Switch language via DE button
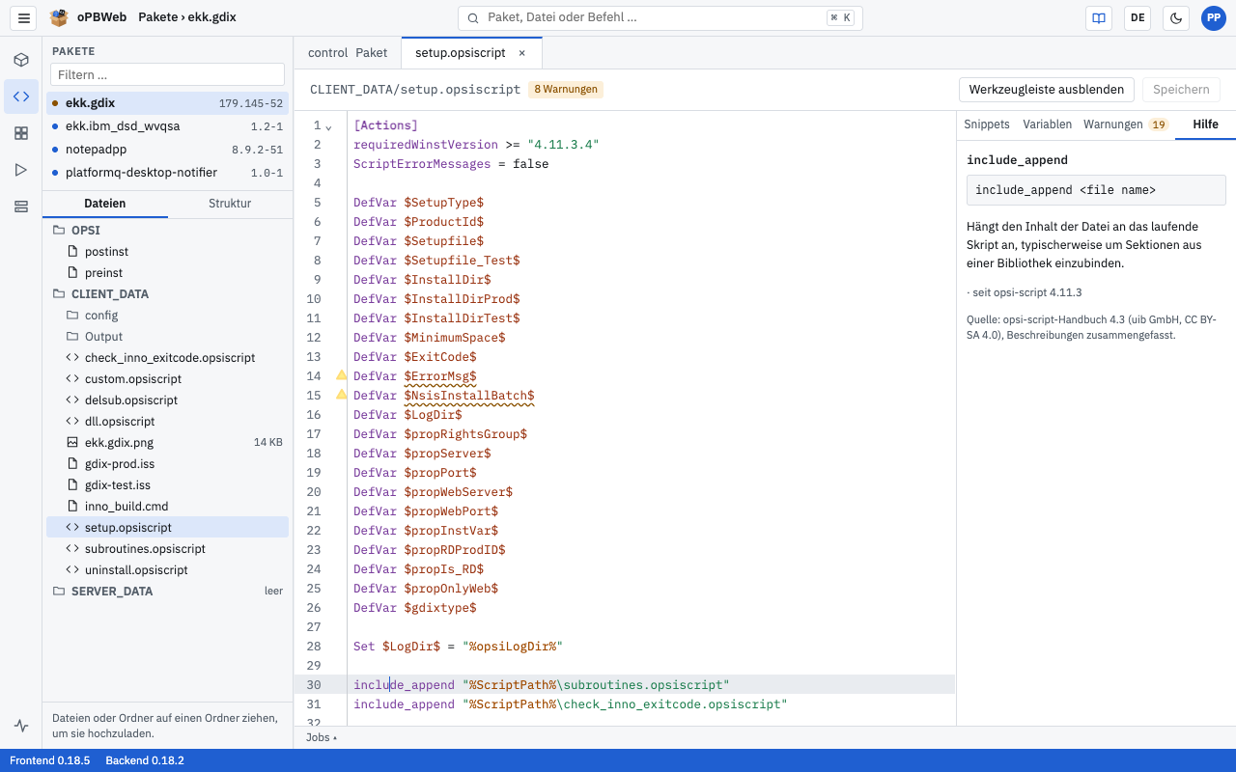 point(1138,17)
